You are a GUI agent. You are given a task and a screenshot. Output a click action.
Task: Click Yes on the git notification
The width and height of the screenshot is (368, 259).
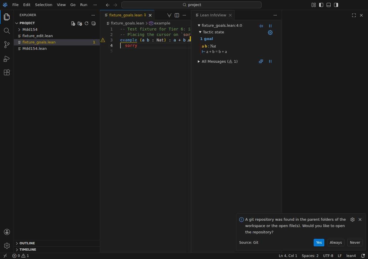click(x=319, y=243)
